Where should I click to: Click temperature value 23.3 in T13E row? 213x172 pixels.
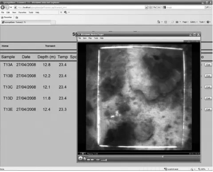point(63,109)
